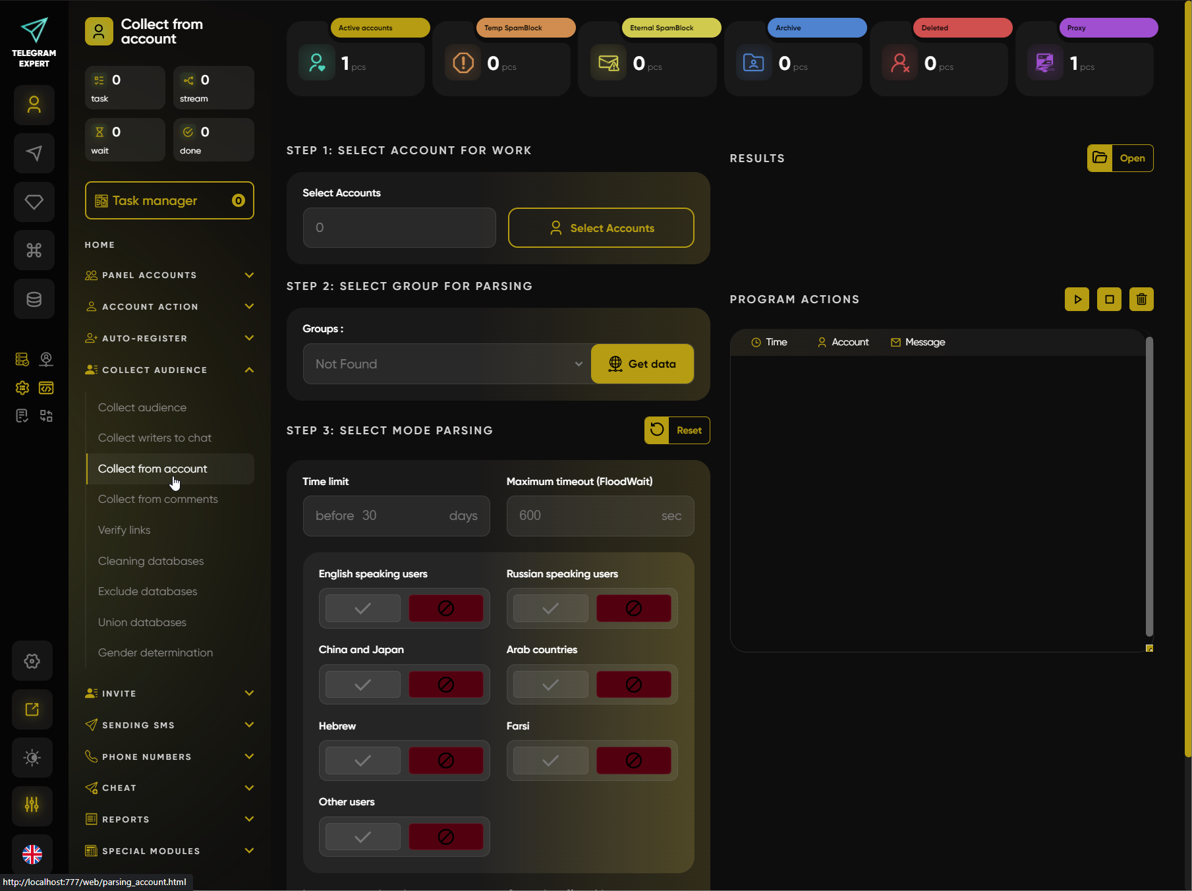Open the database icon in left sidebar
The image size is (1192, 891).
[x=34, y=299]
